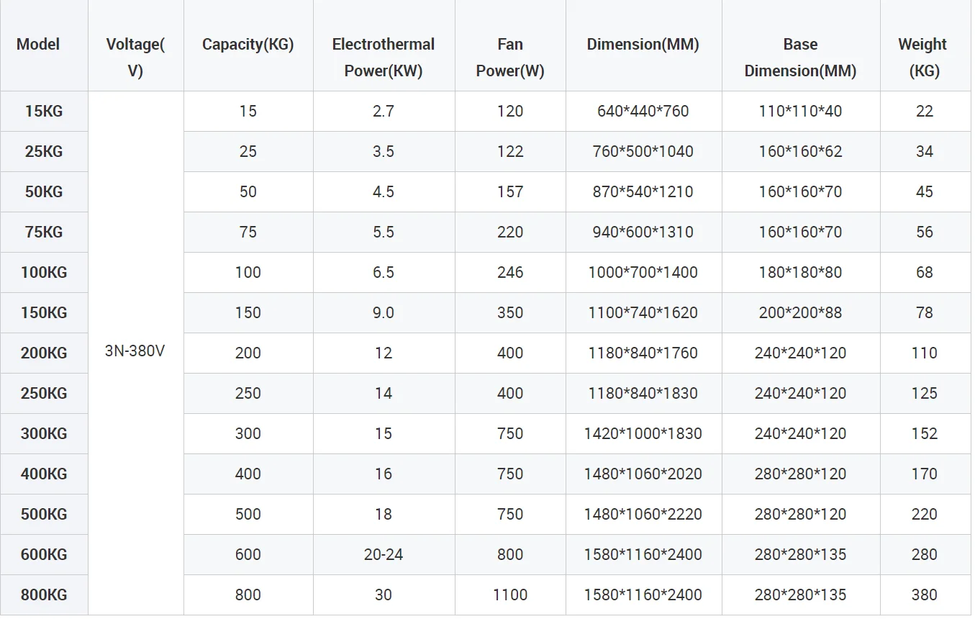
Task: Select weight value 380 cell
Action: click(x=924, y=595)
